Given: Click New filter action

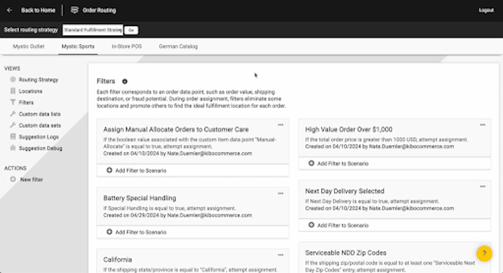Looking at the screenshot, I should pyautogui.click(x=32, y=180).
